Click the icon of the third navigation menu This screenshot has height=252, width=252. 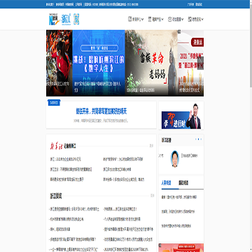coord(169,19)
